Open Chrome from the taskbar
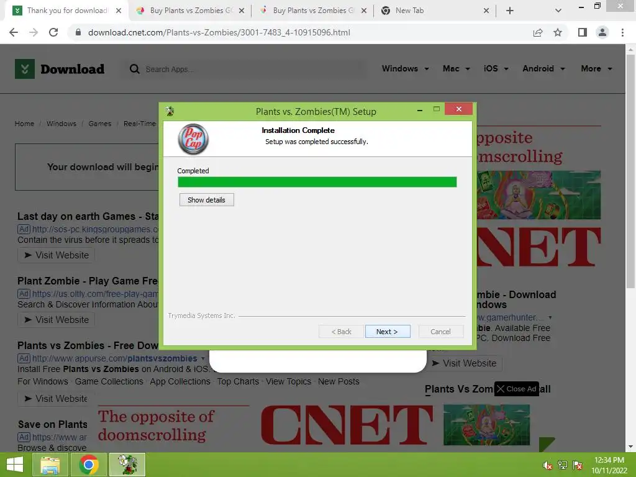This screenshot has width=636, height=477. point(89,465)
